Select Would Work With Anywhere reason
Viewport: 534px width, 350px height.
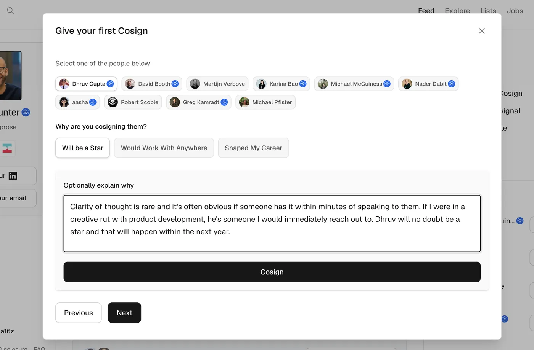pyautogui.click(x=164, y=148)
